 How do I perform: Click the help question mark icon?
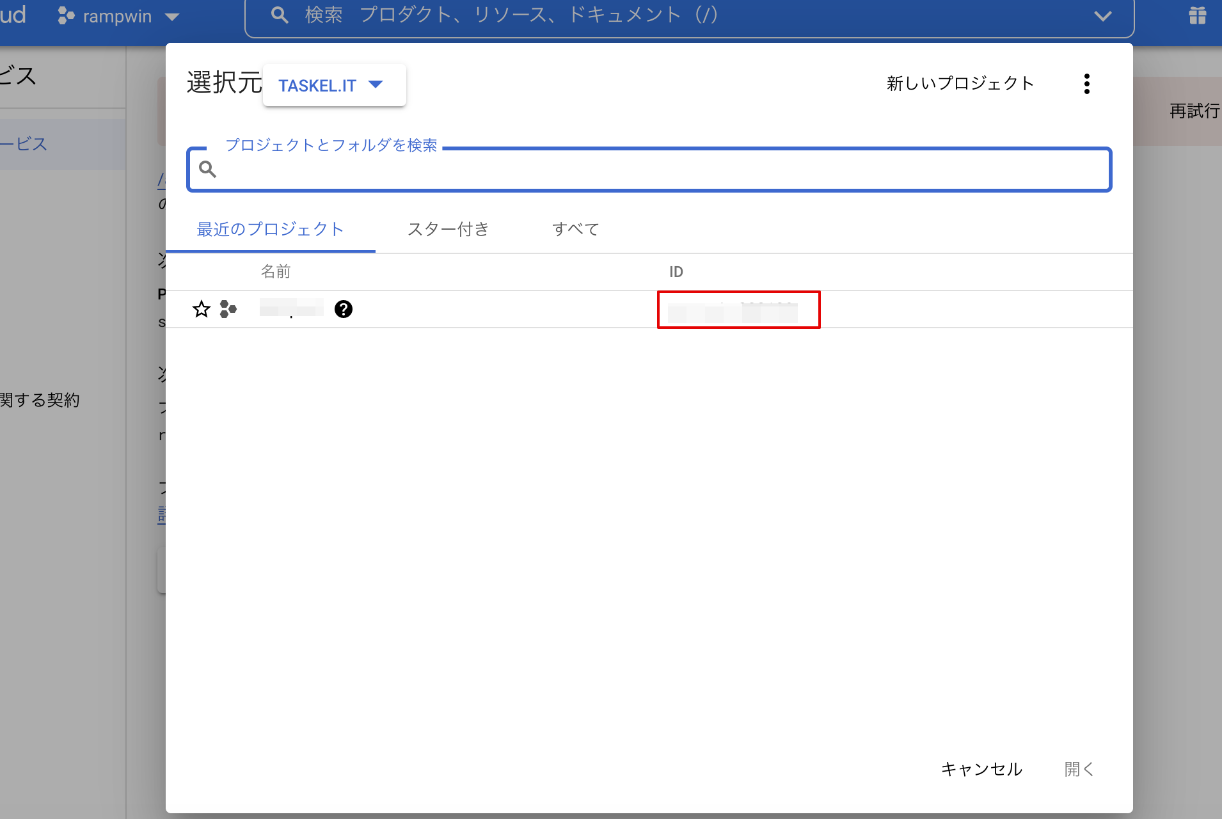(x=344, y=310)
